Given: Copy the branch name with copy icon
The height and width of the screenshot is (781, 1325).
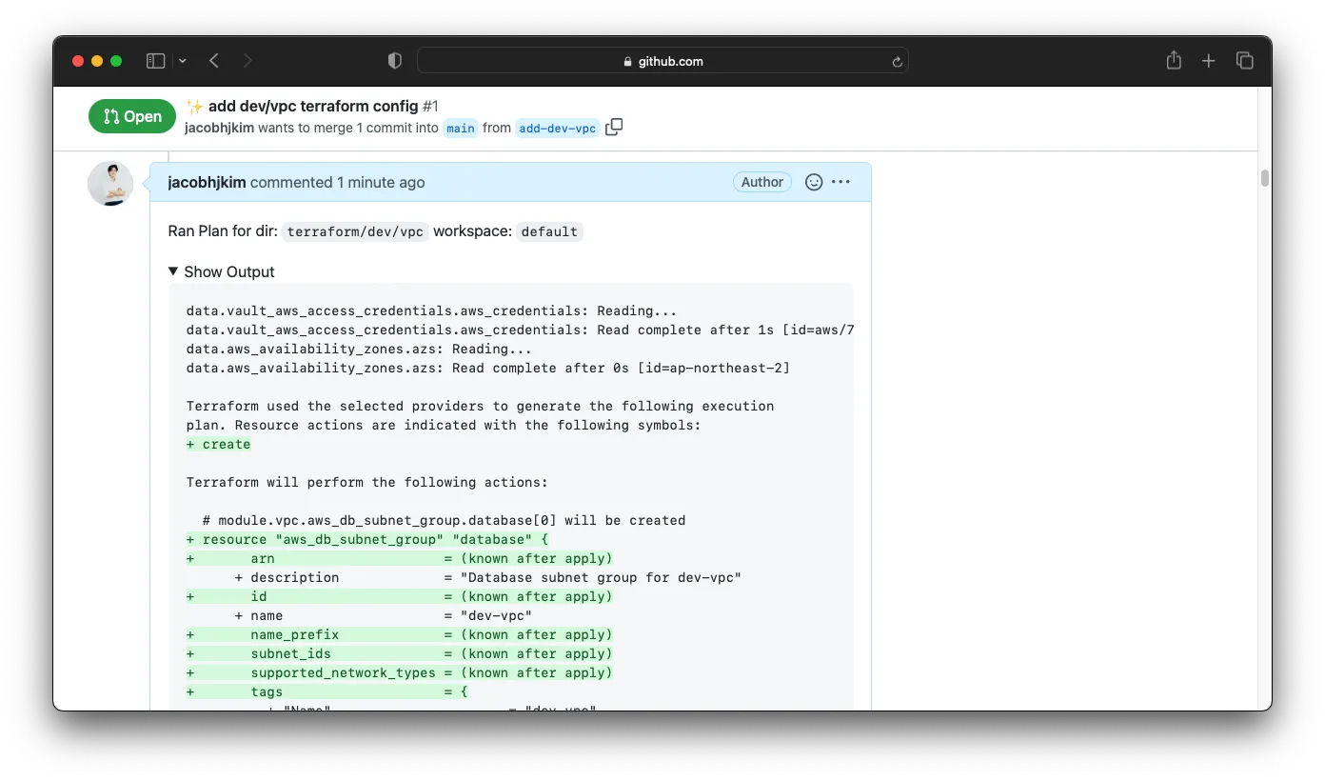Looking at the screenshot, I should 614,127.
